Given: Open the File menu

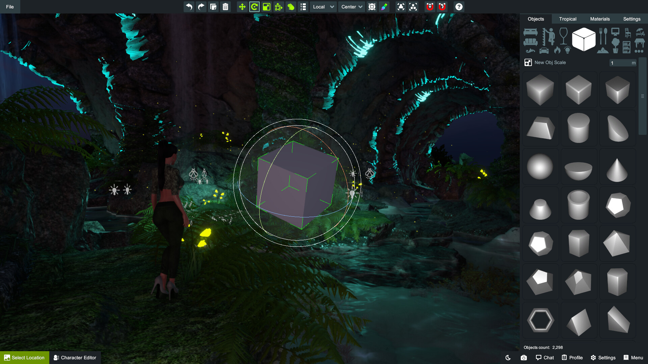Looking at the screenshot, I should coord(10,7).
